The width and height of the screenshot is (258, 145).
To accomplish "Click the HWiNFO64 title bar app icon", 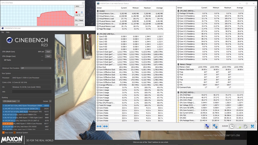I will click(x=98, y=4).
